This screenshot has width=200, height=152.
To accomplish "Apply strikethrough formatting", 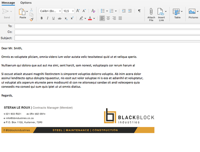I will click(60, 18).
